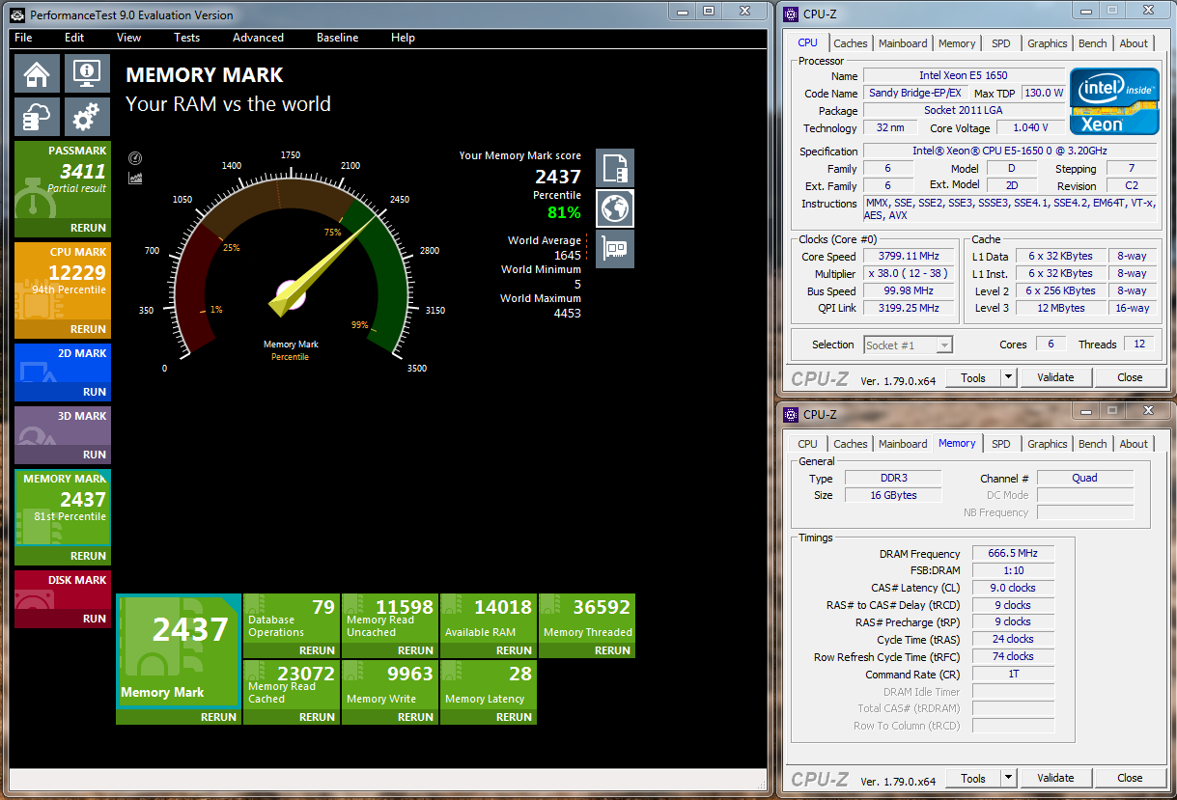Click Validate in the lower CPU-Z window
1177x800 pixels.
click(1055, 778)
